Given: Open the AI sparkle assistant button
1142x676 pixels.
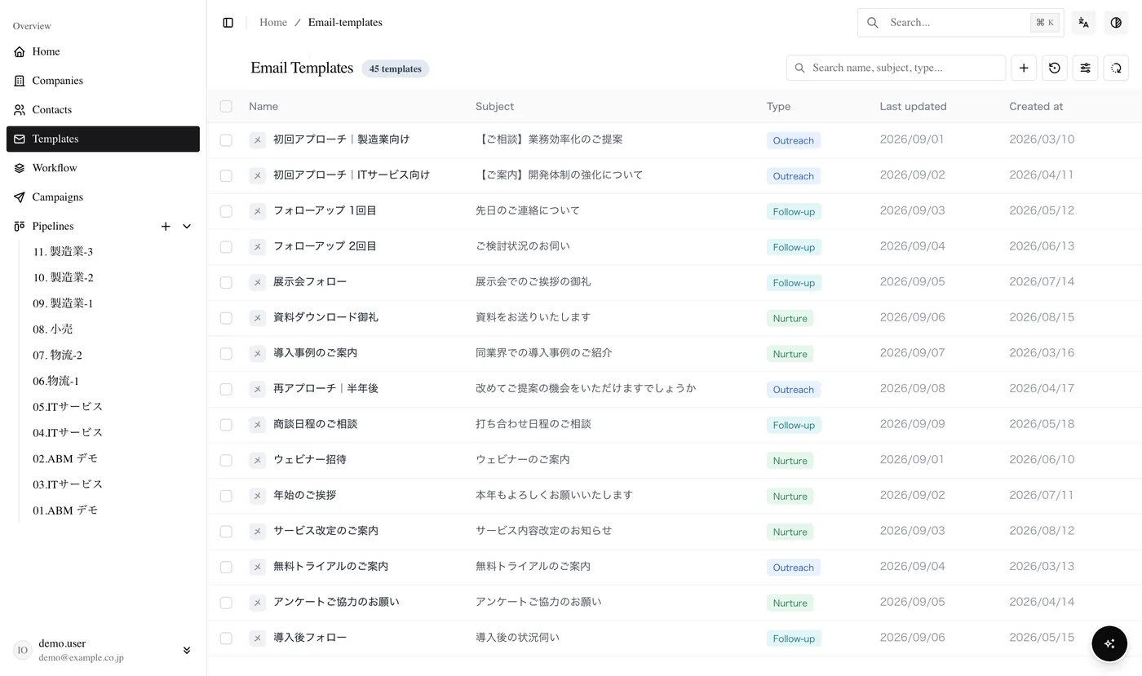Looking at the screenshot, I should [1109, 643].
